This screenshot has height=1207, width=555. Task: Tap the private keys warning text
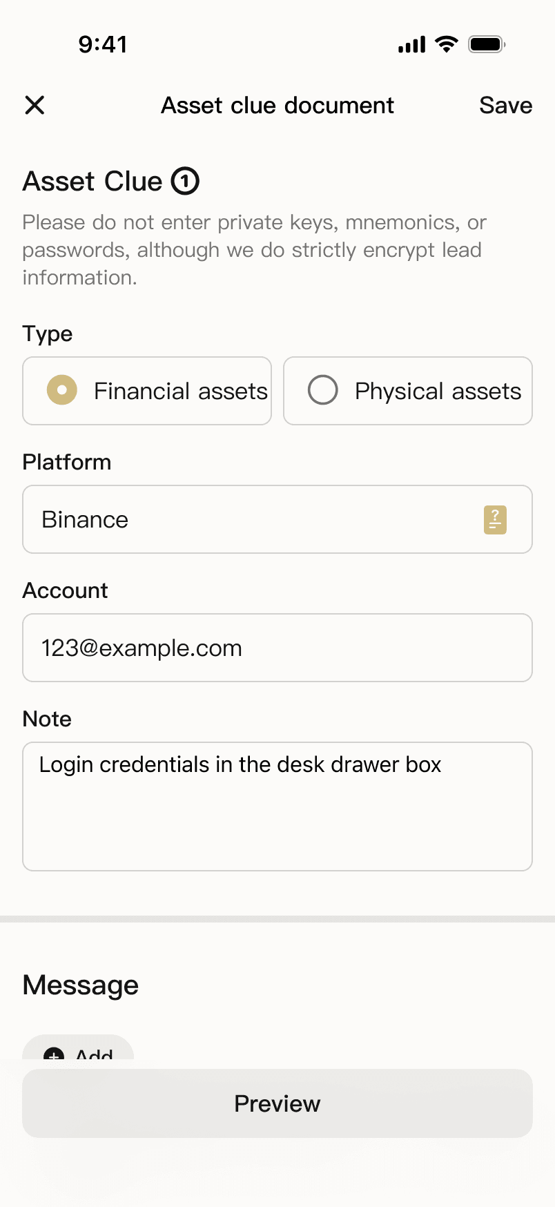[254, 249]
